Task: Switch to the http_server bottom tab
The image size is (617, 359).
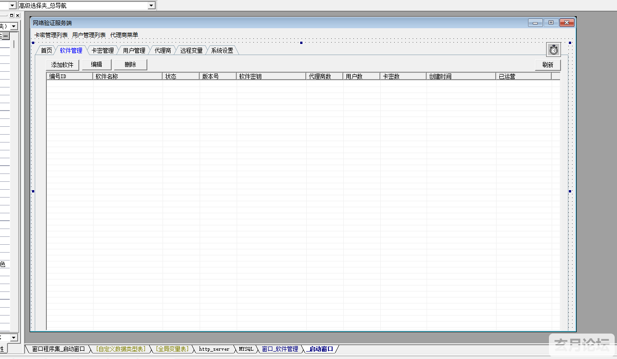Action: (214, 349)
